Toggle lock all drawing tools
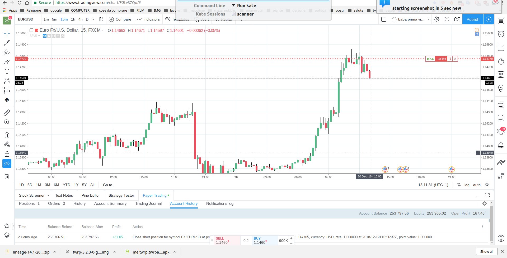This screenshot has width=507, height=258. tap(7, 154)
